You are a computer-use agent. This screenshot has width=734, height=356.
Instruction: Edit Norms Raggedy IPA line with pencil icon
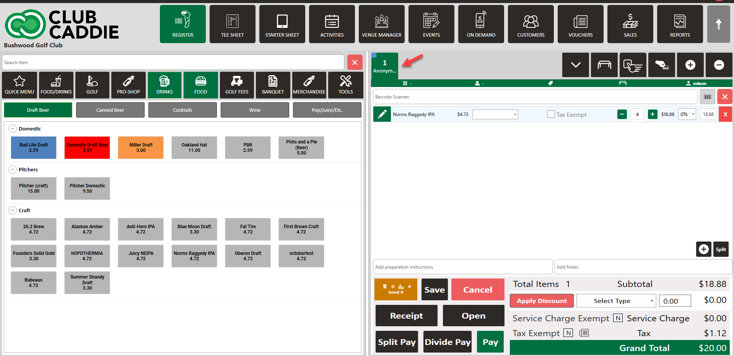(382, 114)
